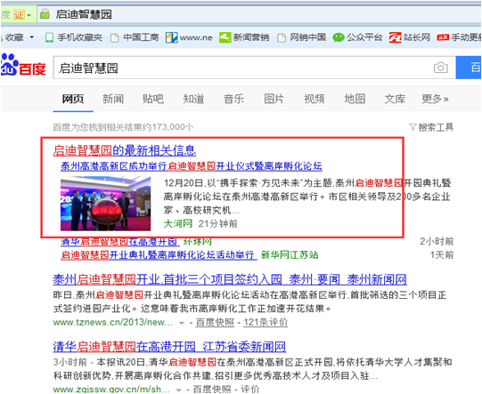The image size is (482, 394).
Task: Switch to the 视频 tab
Action: [x=315, y=99]
